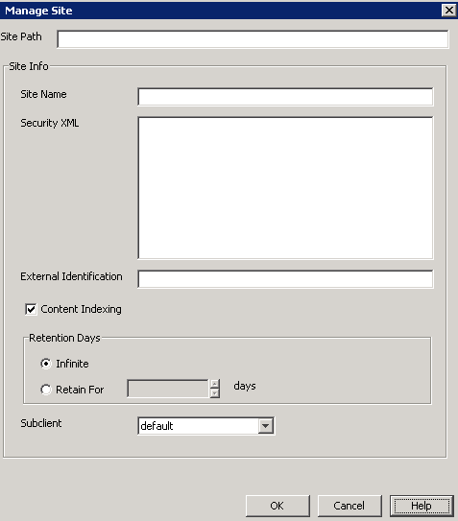Increase retention days with the up arrow
The image size is (458, 521).
215,384
